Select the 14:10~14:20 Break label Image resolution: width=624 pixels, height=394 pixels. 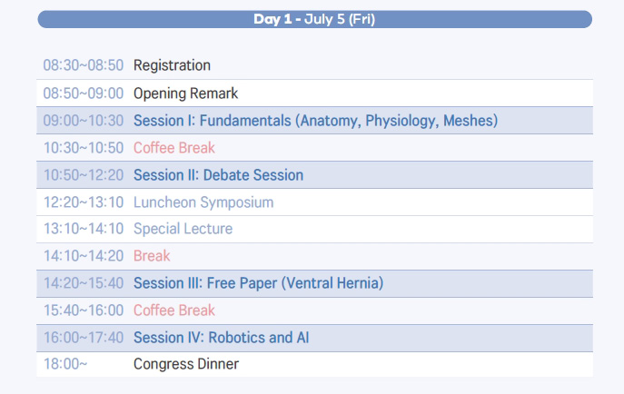(x=152, y=256)
